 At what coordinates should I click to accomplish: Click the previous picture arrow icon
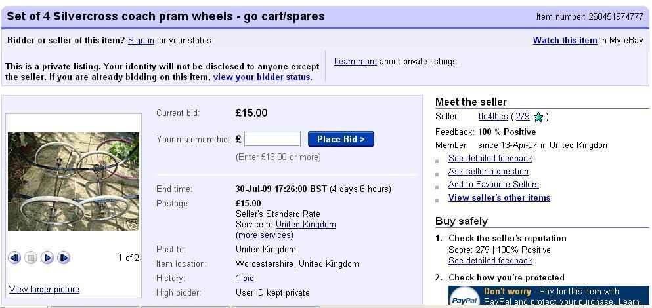[14, 258]
